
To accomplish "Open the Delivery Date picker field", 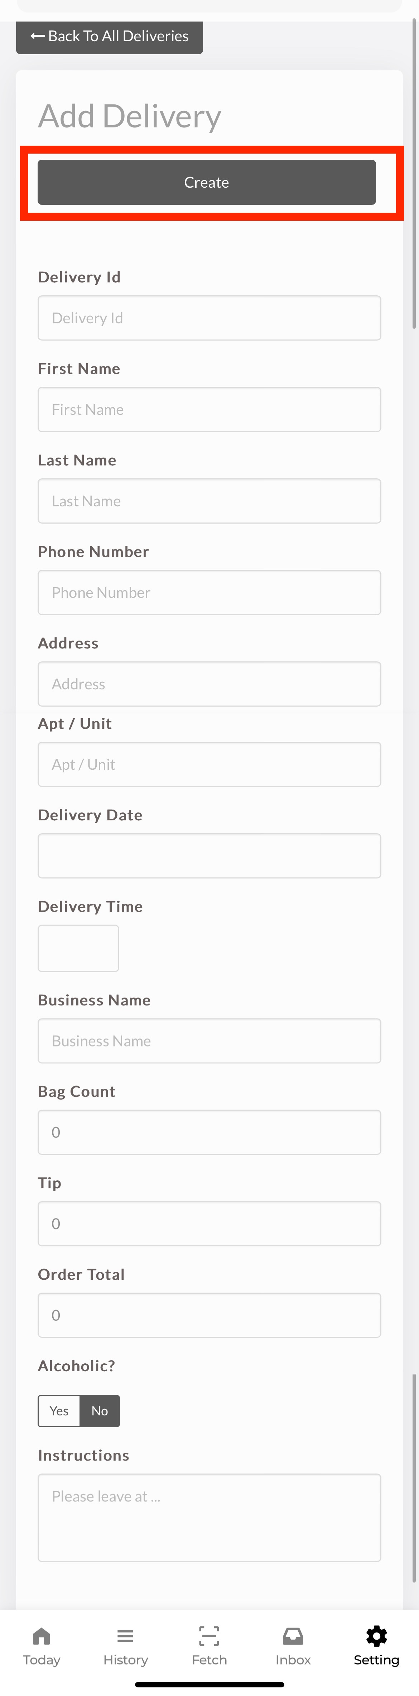I will click(209, 855).
